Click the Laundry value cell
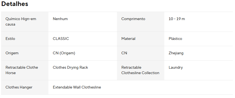Viewport: 235px width, 98px height. (199, 70)
